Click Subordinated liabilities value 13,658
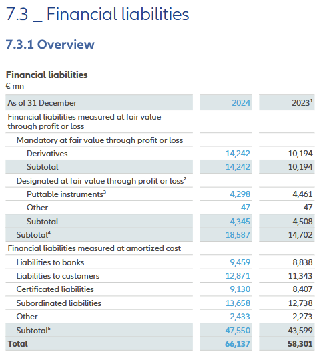Image resolution: width=315 pixels, height=352 pixels. point(238,303)
